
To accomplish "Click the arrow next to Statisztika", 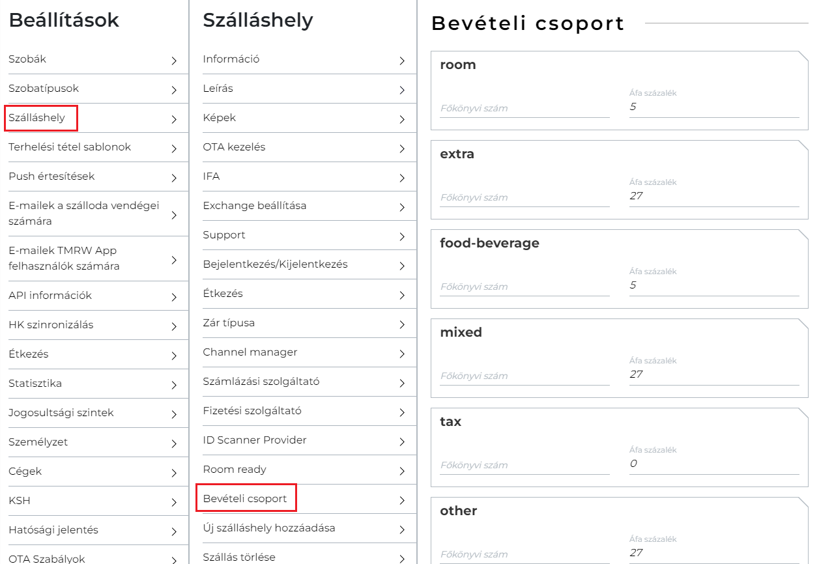I will coord(174,385).
